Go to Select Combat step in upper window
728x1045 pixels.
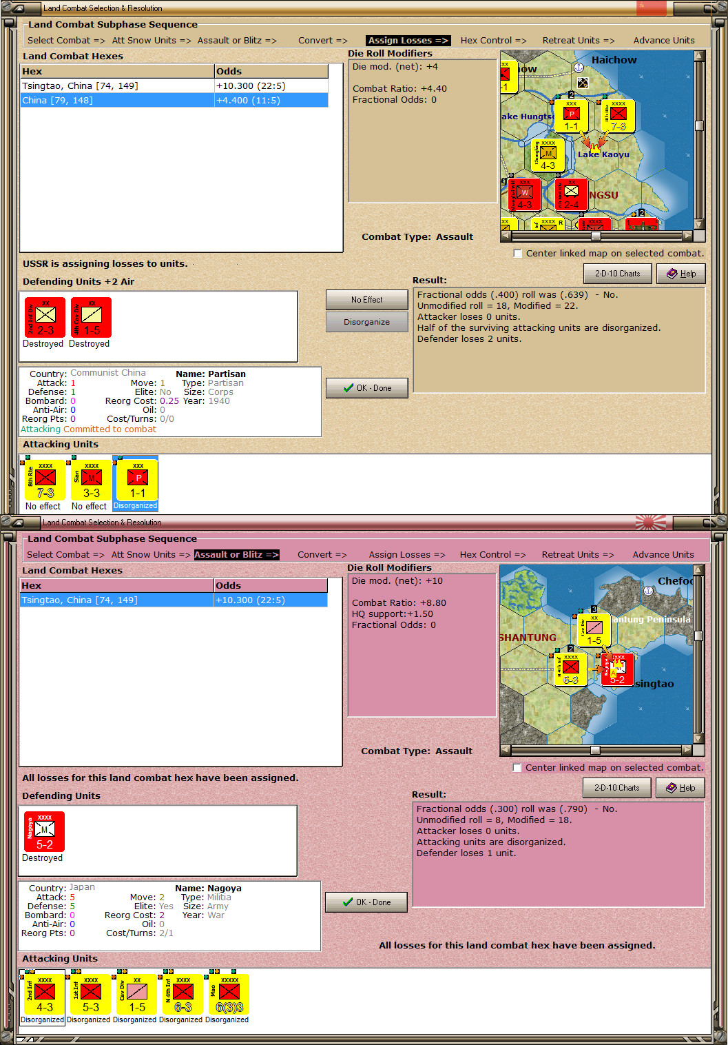[66, 41]
